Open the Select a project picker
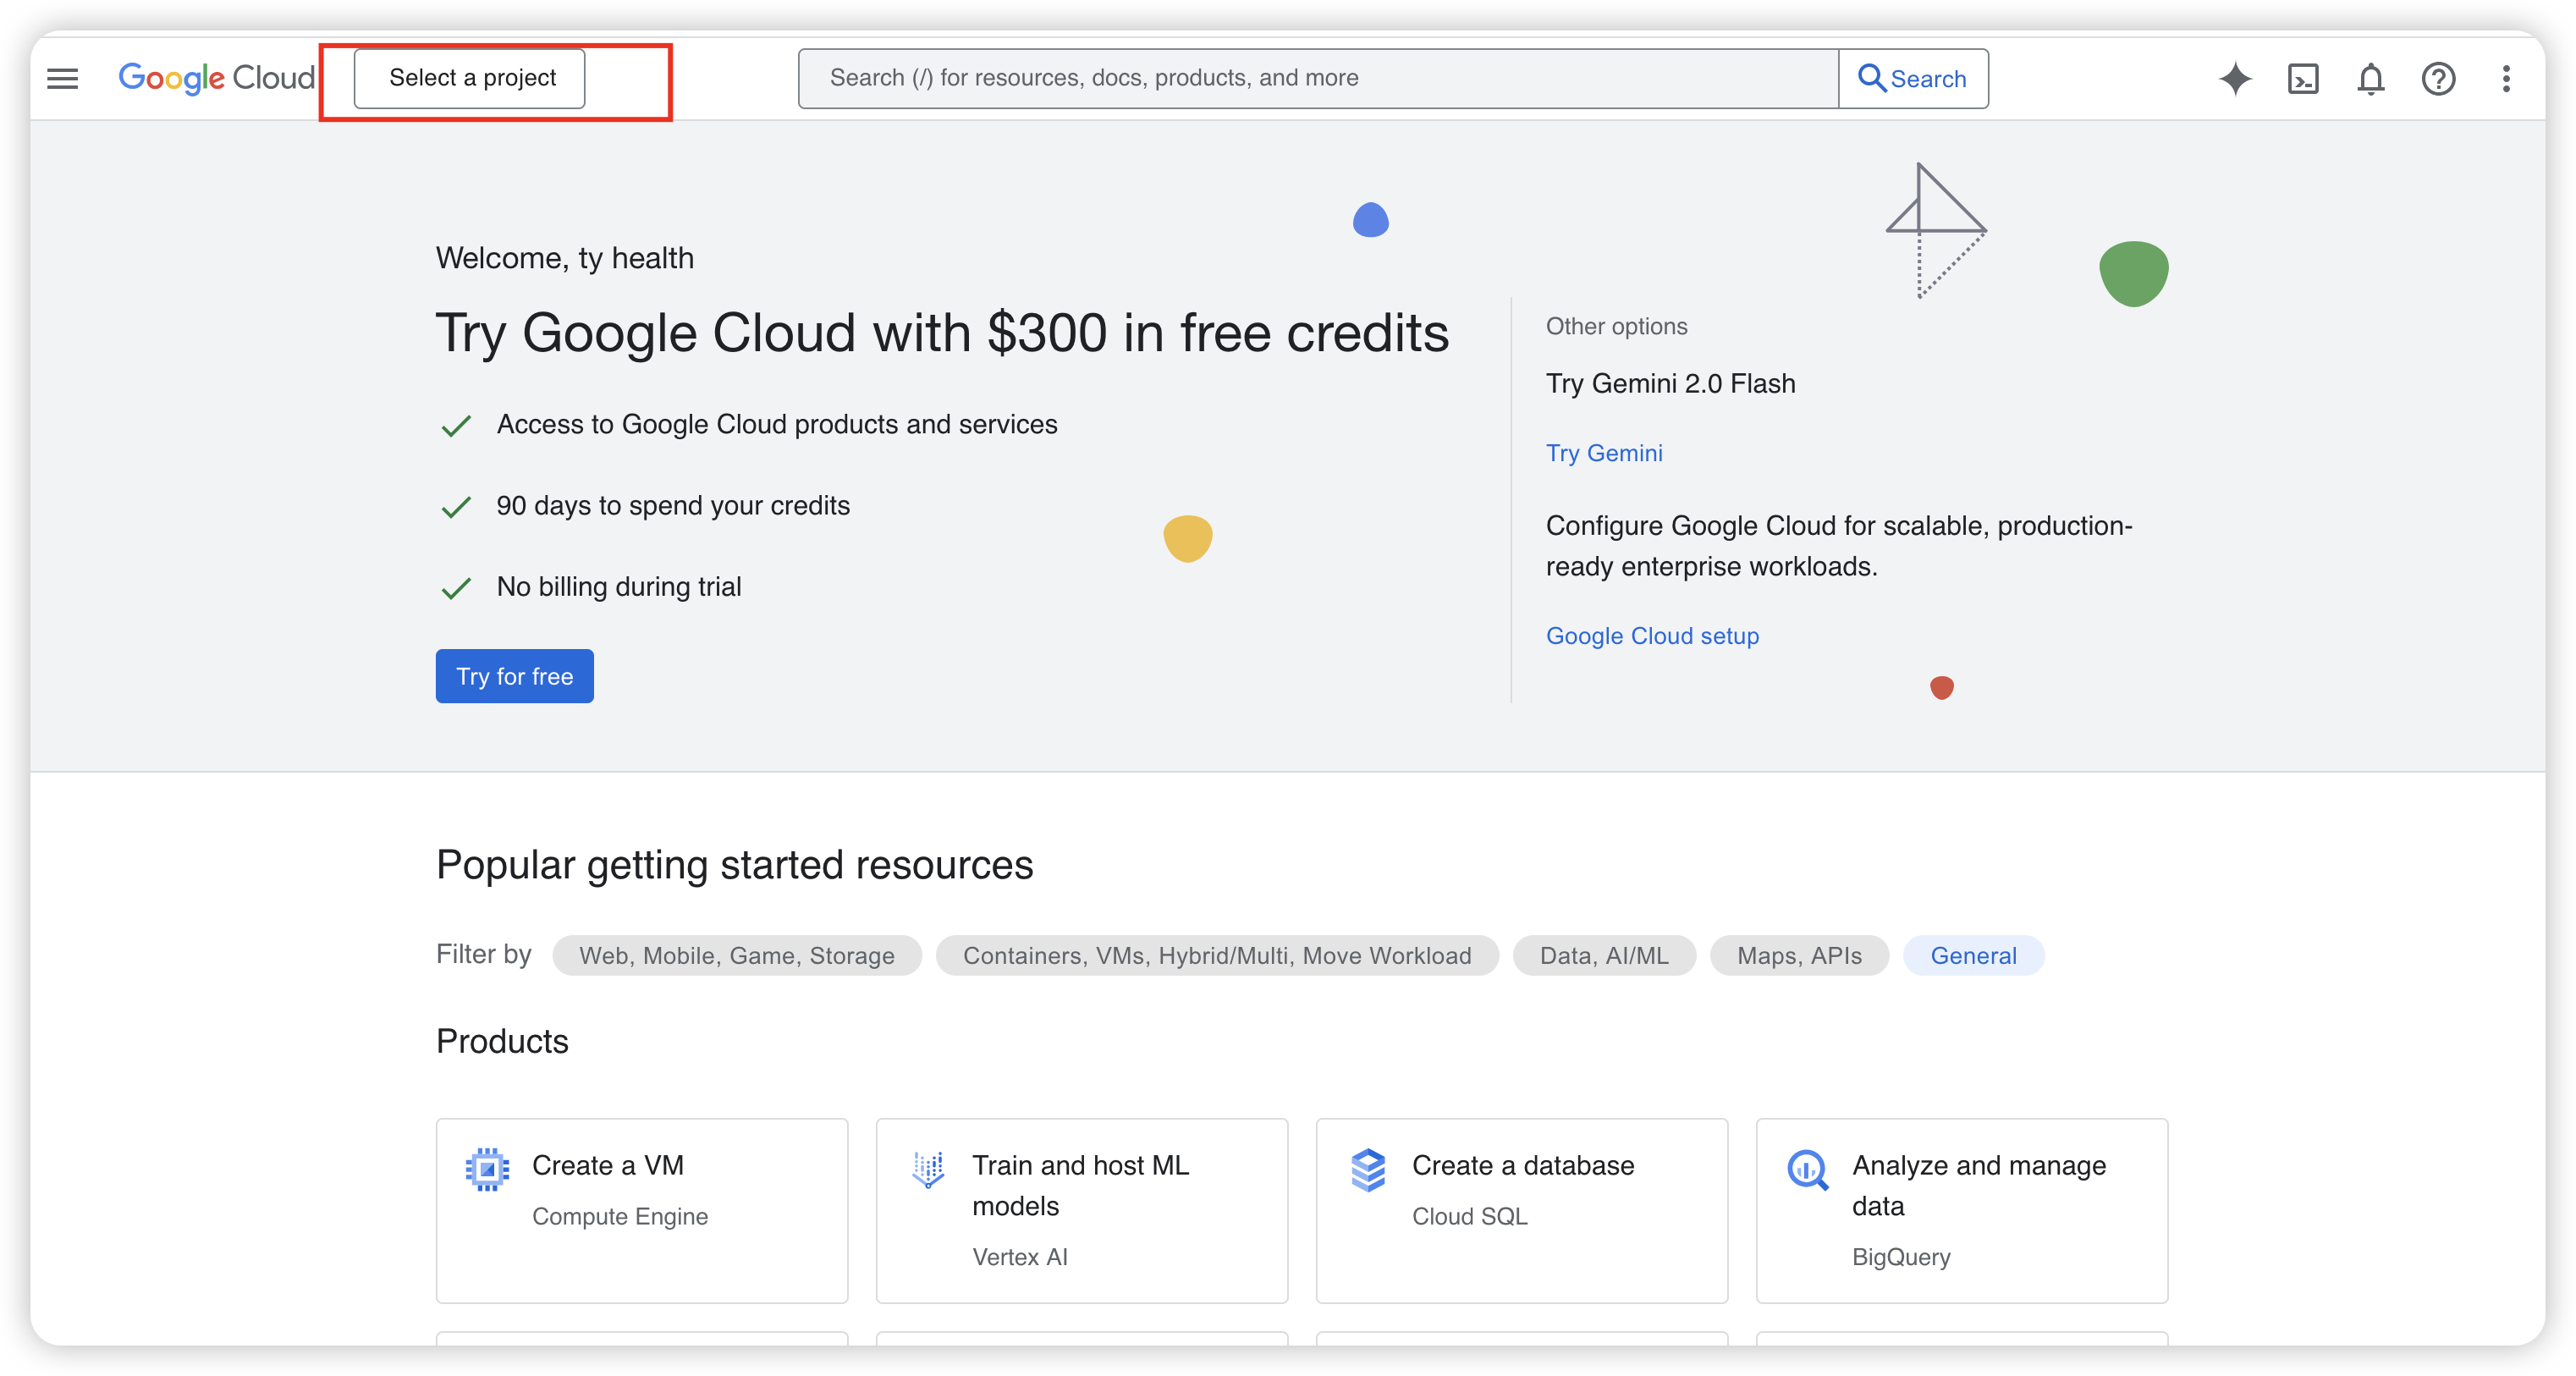 coord(470,78)
